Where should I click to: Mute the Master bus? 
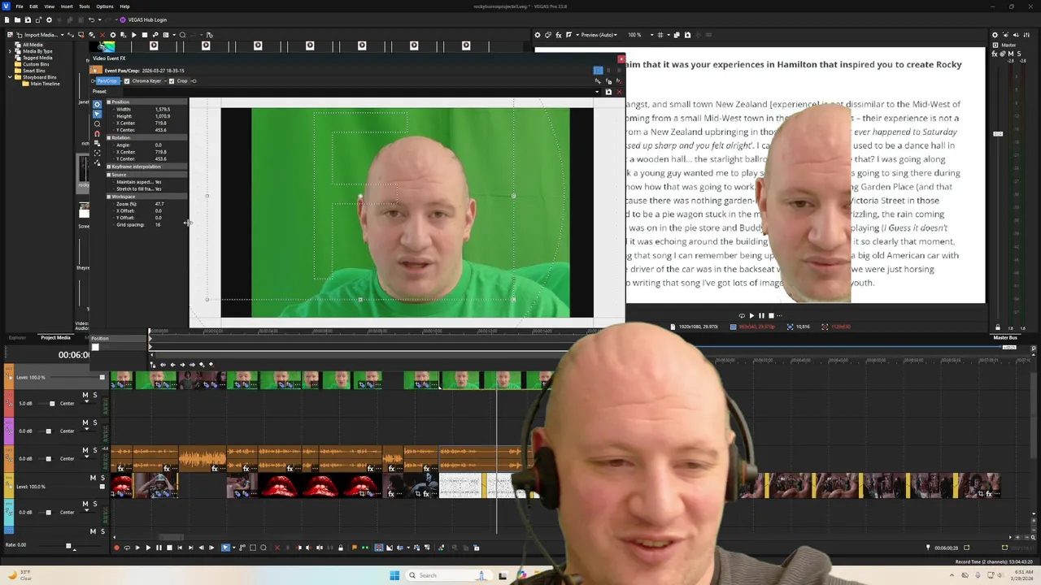pos(1011,54)
